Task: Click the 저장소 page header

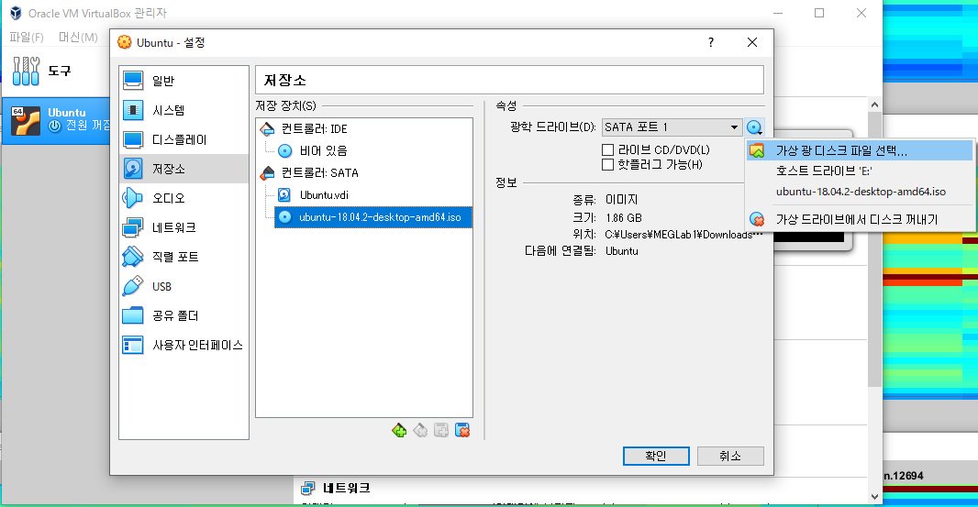Action: [509, 80]
